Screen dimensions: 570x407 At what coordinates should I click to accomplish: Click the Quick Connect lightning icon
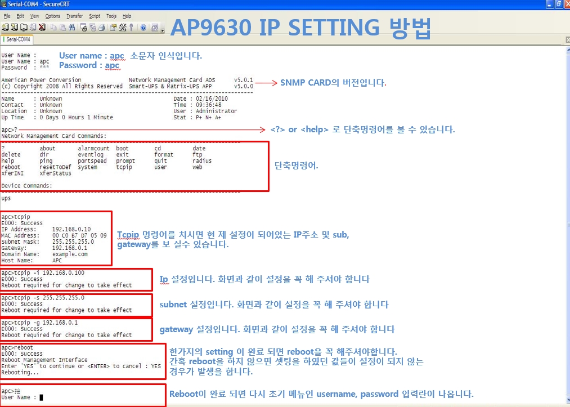[15, 27]
